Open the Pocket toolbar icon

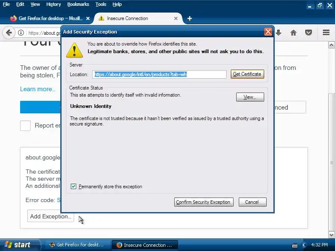308,33
